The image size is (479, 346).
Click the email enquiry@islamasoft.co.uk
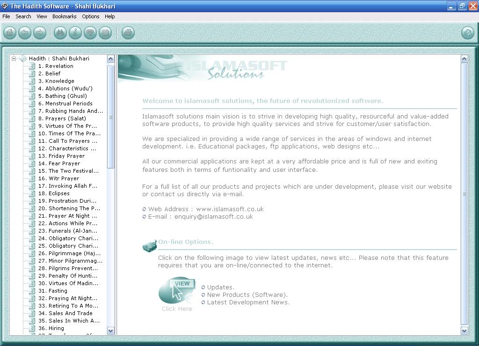tap(213, 217)
